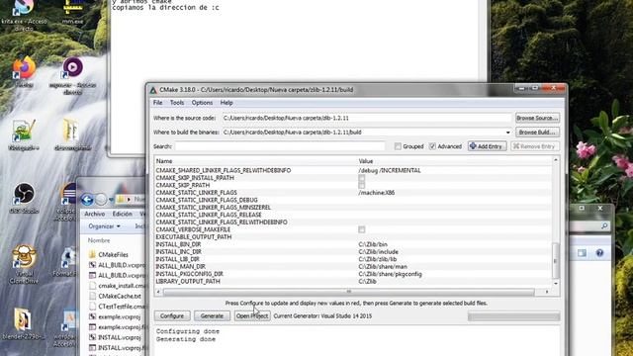Select the CMakeFiles folder icon in Explorer
The height and width of the screenshot is (356, 633).
click(x=92, y=254)
